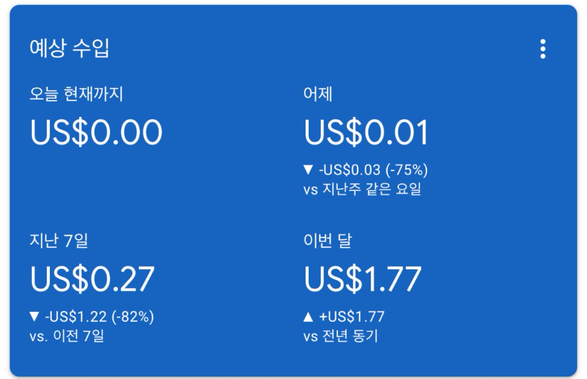Select the 오늘 현재까지 label
587x379 pixels.
pos(77,94)
